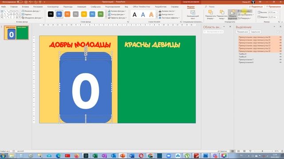This screenshot has width=284, height=159.
Task: Open the Заливка текста text fill menu
Action: pos(167,11)
